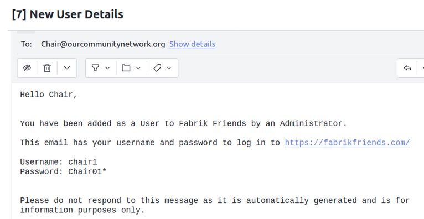Click the Show details link
Image resolution: width=424 pixels, height=219 pixels.
tap(192, 44)
